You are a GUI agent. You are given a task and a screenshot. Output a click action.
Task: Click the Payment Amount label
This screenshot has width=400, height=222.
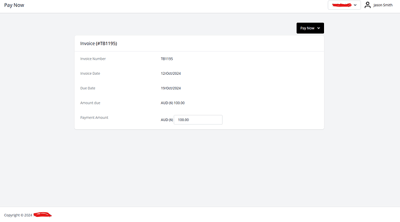click(94, 118)
